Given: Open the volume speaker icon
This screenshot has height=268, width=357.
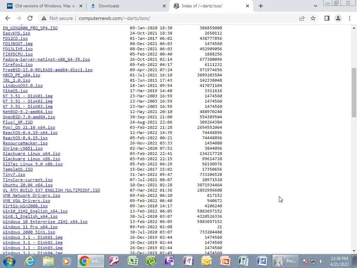Looking at the screenshot, I should (321, 261).
